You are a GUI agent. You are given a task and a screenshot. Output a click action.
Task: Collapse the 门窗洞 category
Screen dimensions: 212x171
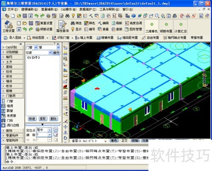(x=12, y=96)
